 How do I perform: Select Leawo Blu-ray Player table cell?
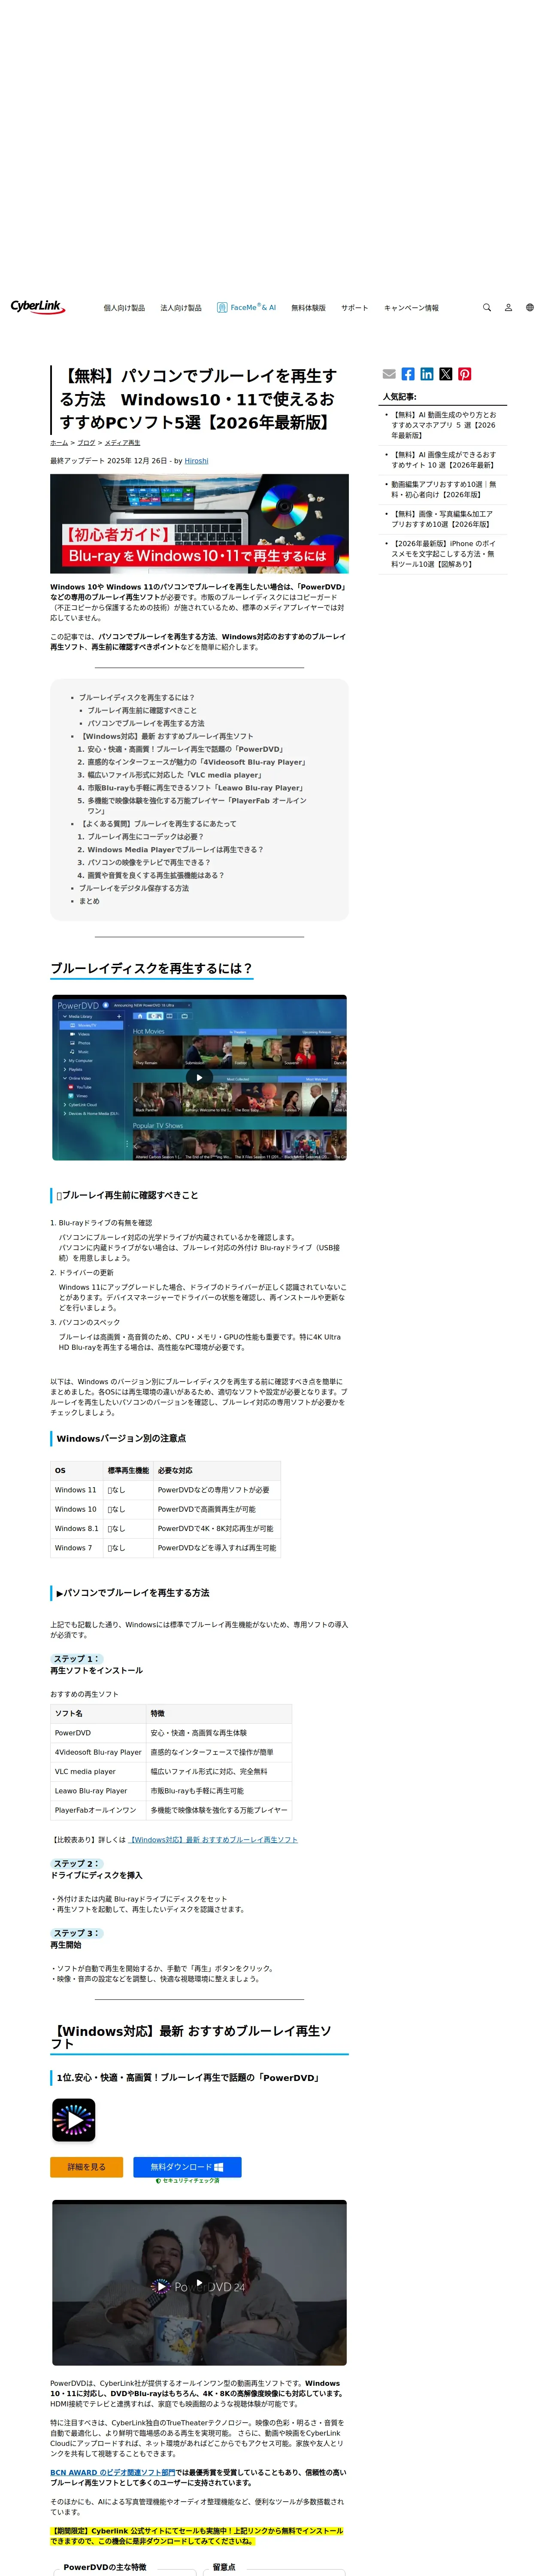[98, 1791]
